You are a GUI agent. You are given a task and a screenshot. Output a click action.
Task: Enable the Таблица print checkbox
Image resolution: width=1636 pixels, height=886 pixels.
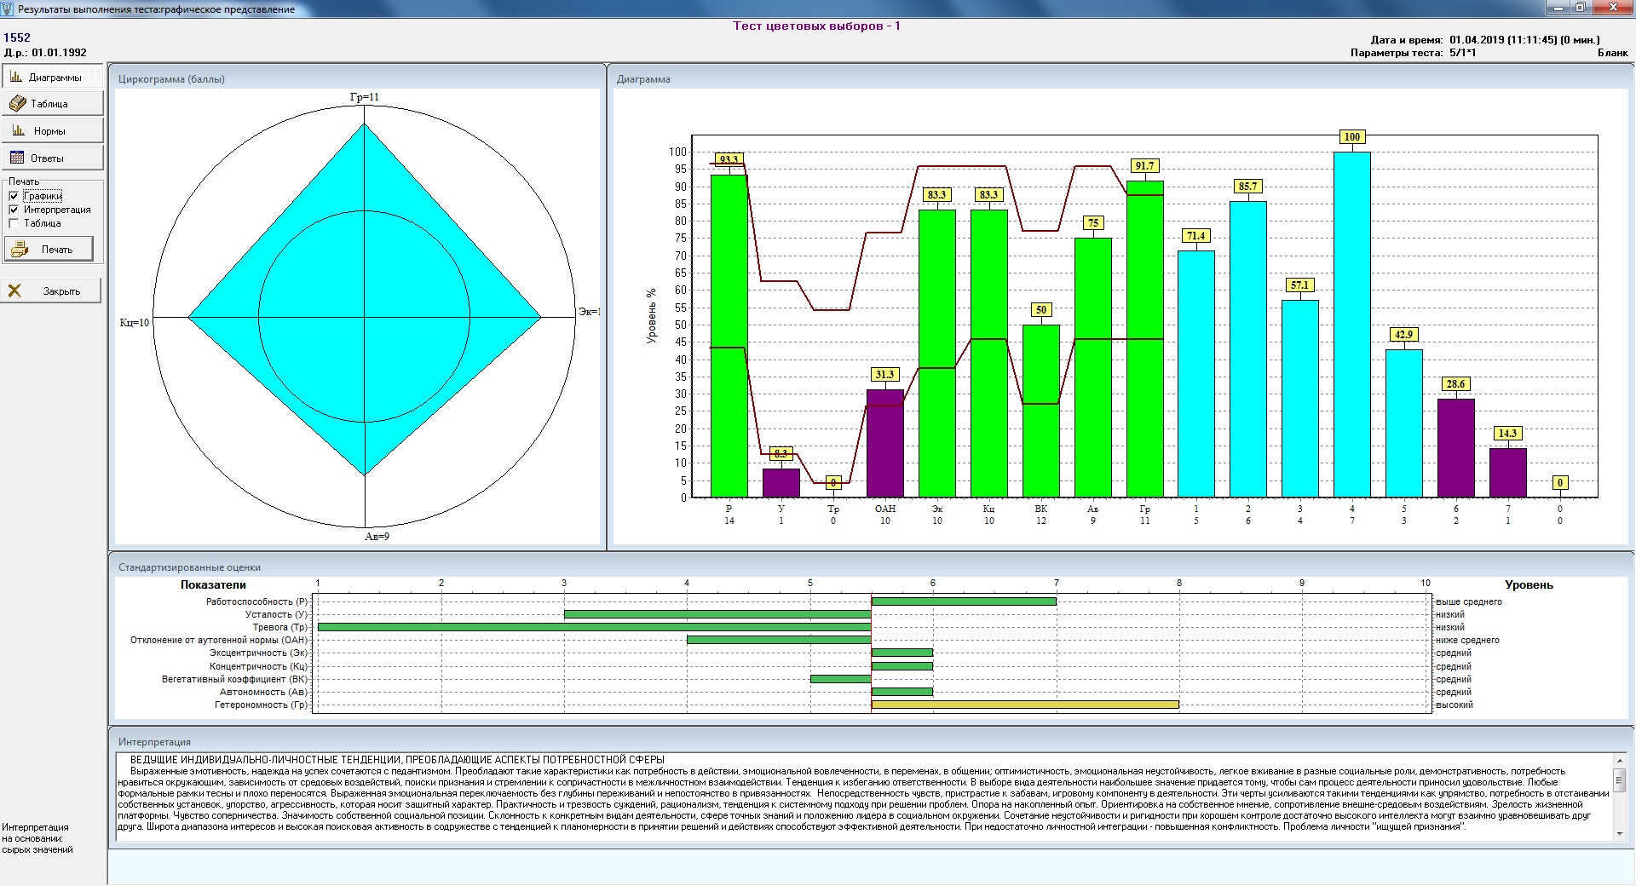[14, 223]
